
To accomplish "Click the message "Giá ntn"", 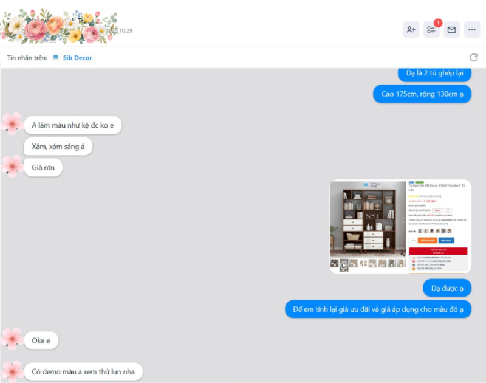I will [x=43, y=167].
